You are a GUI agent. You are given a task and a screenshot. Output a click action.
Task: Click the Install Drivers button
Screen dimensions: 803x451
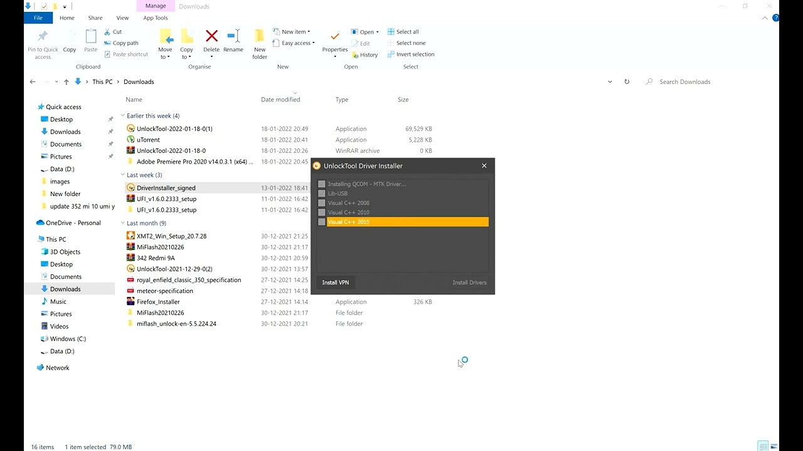click(x=469, y=283)
